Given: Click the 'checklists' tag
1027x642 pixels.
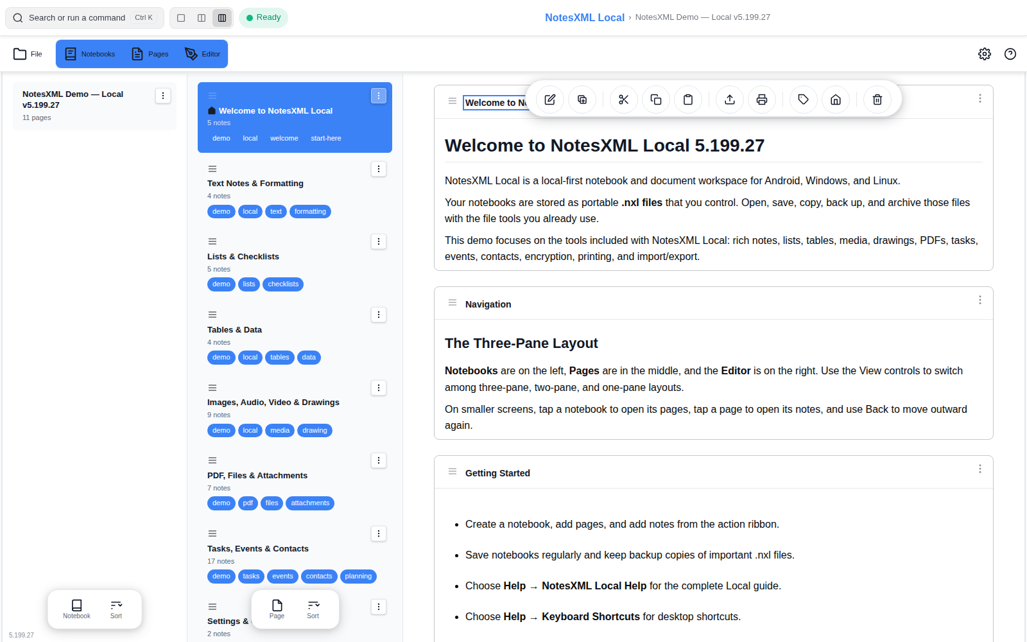Looking at the screenshot, I should click(x=283, y=284).
